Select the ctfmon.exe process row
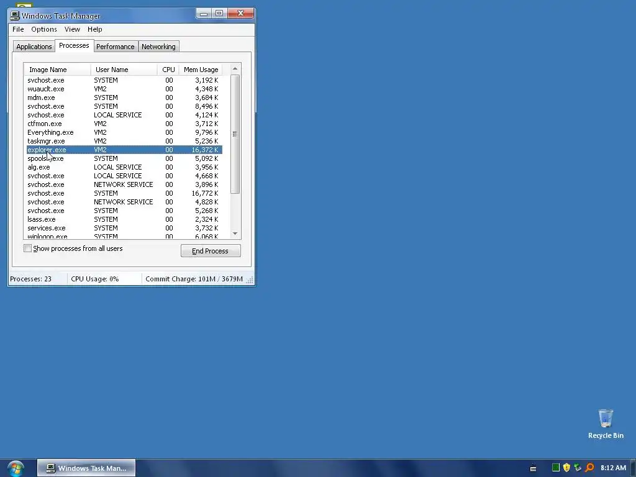The image size is (636, 477). pyautogui.click(x=124, y=124)
